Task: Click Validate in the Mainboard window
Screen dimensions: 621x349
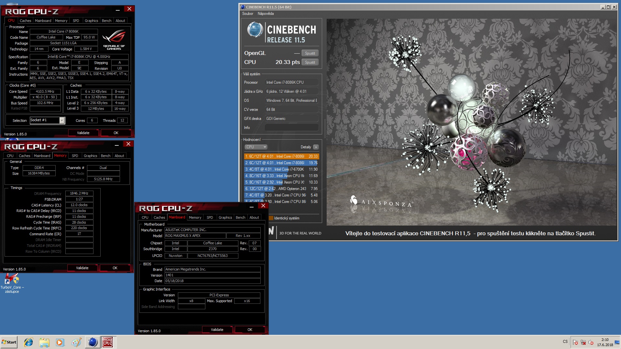Action: [217, 330]
